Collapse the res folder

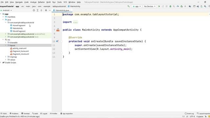3,40
